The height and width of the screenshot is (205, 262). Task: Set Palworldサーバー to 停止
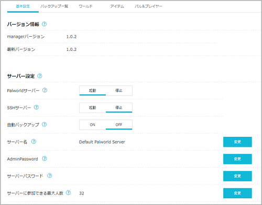point(119,91)
